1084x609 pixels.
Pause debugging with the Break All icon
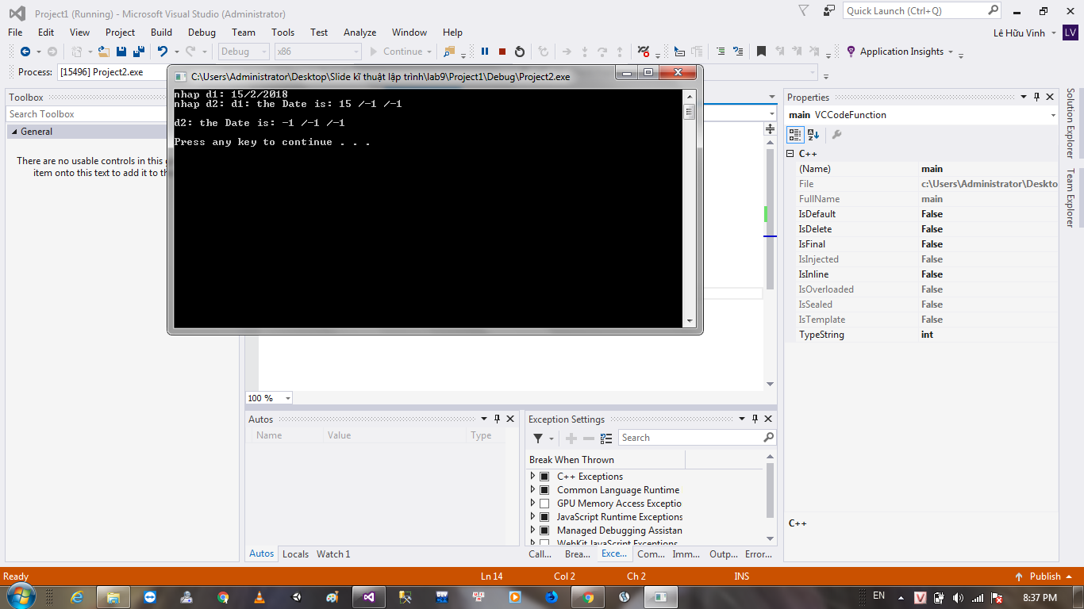click(x=485, y=52)
